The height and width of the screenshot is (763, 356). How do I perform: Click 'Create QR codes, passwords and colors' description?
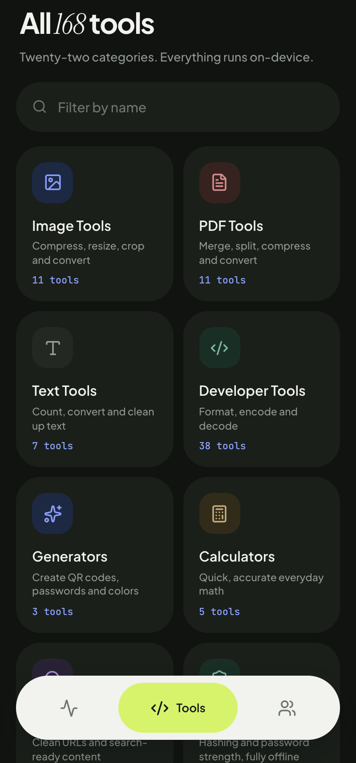(85, 584)
